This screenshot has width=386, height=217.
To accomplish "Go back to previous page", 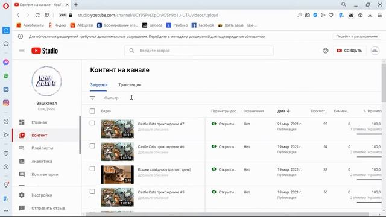I will (18, 15).
